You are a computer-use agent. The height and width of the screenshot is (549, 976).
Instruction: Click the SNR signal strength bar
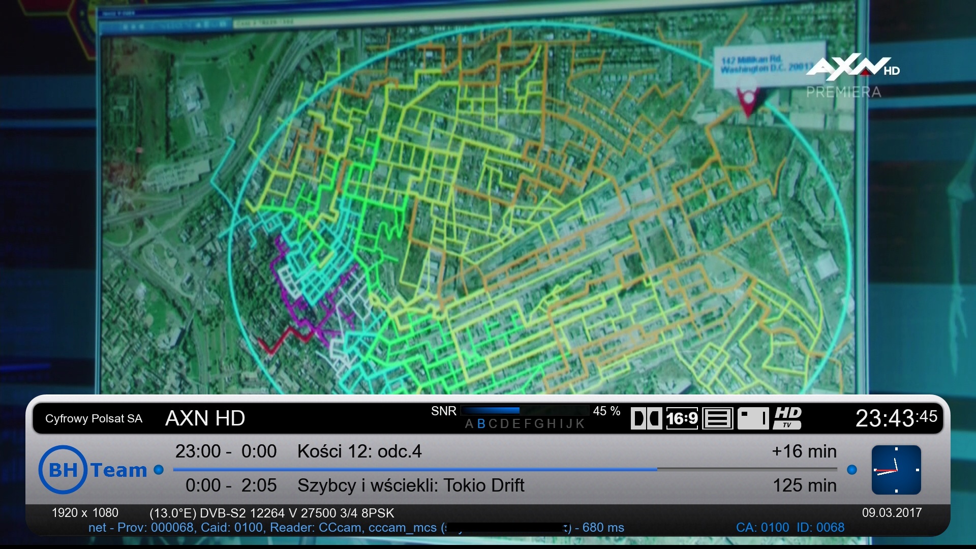pyautogui.click(x=525, y=410)
